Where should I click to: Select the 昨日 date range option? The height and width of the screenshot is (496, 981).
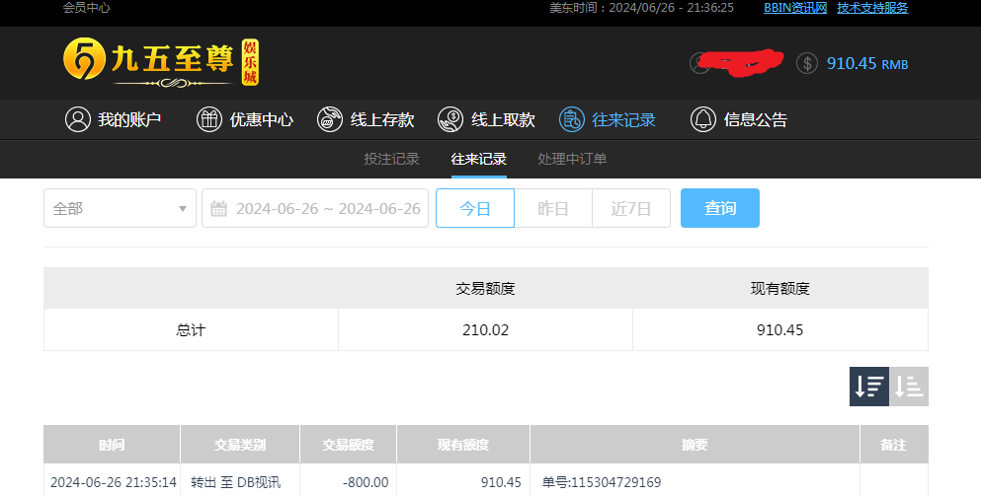[x=553, y=208]
